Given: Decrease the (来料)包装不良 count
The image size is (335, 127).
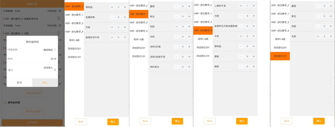Looking at the screenshot, I should 177,57.
